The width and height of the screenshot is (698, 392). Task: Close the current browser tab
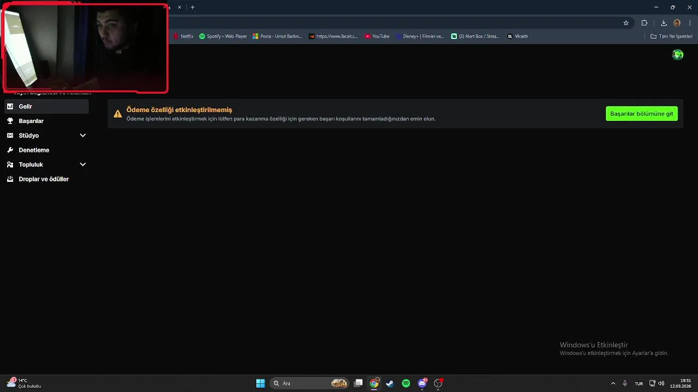(179, 7)
